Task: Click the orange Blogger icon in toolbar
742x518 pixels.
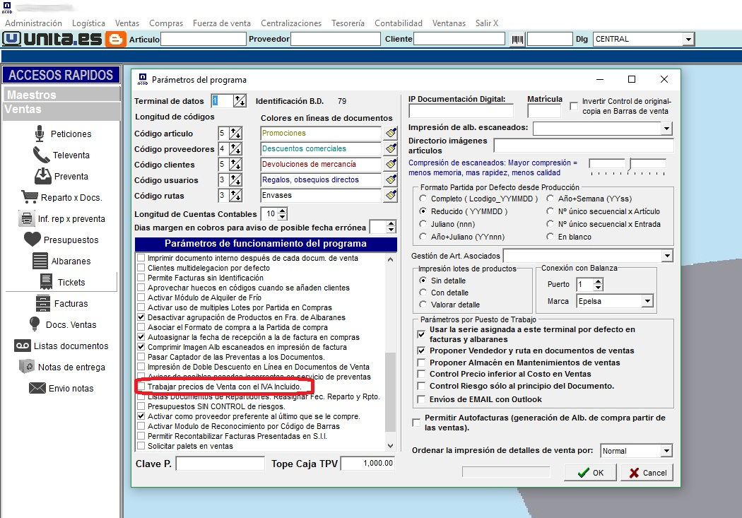Action: (115, 39)
